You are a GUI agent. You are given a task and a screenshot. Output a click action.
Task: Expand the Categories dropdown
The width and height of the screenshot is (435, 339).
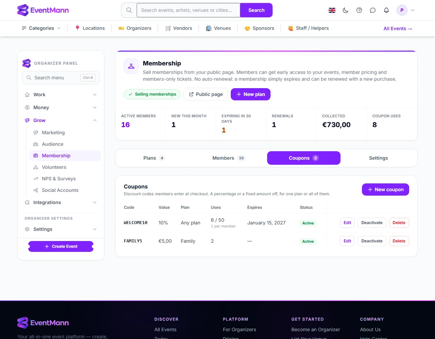click(41, 28)
